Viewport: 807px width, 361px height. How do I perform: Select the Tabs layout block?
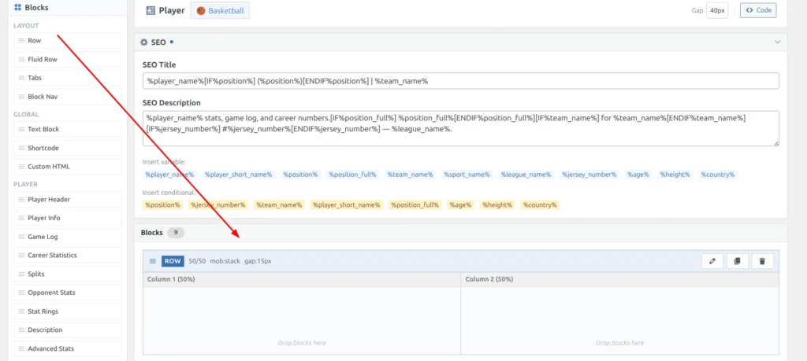[x=68, y=78]
